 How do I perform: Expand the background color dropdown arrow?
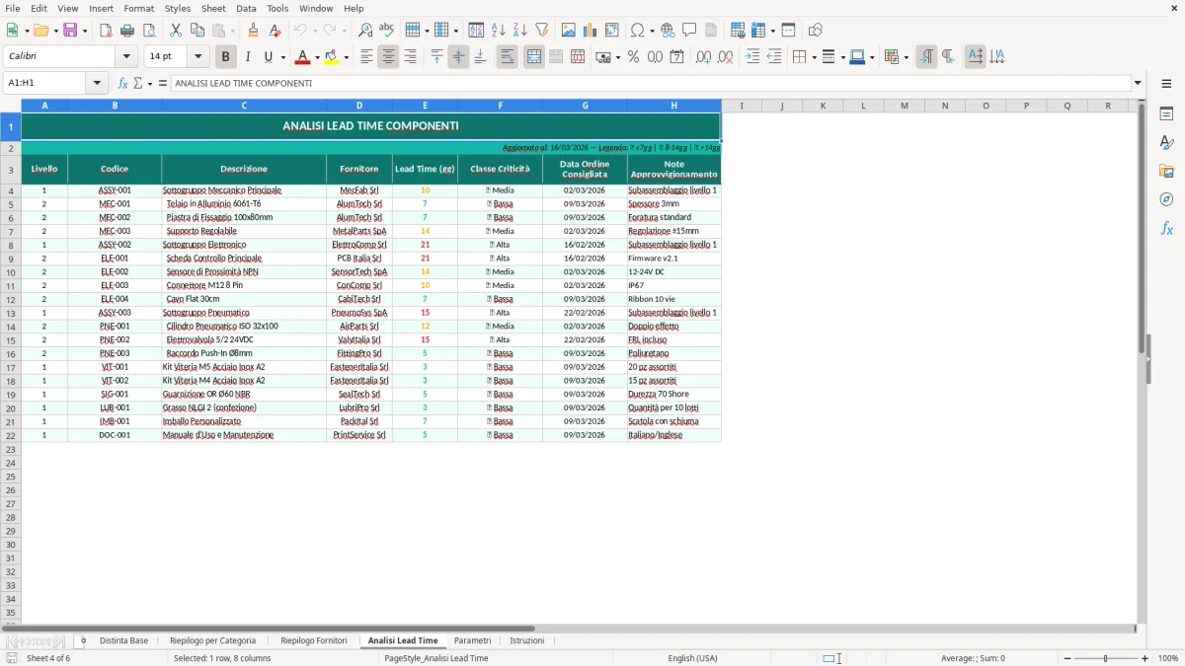click(345, 57)
